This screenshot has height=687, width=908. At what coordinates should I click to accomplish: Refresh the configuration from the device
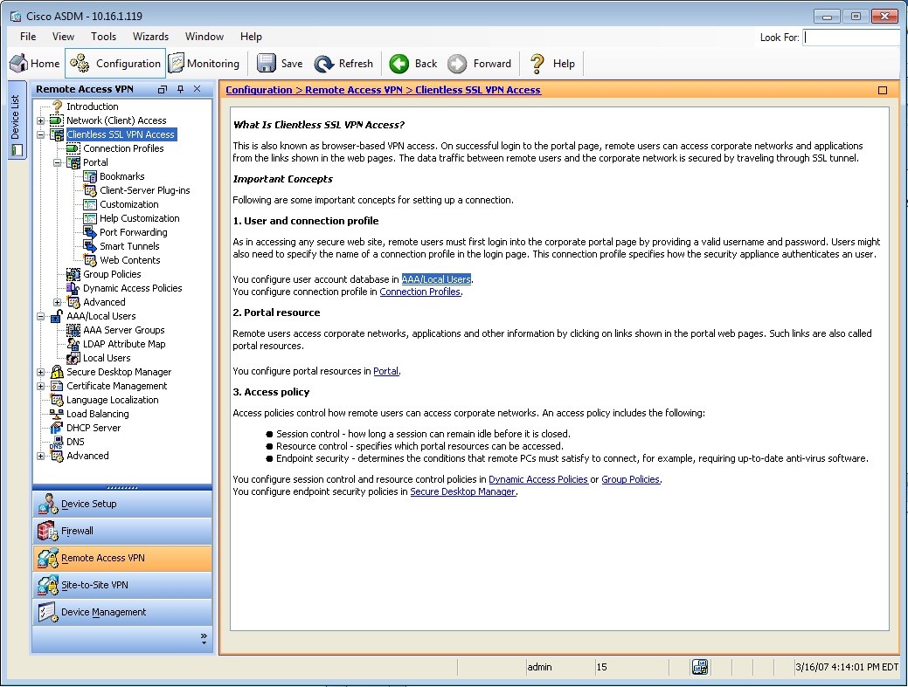[343, 63]
